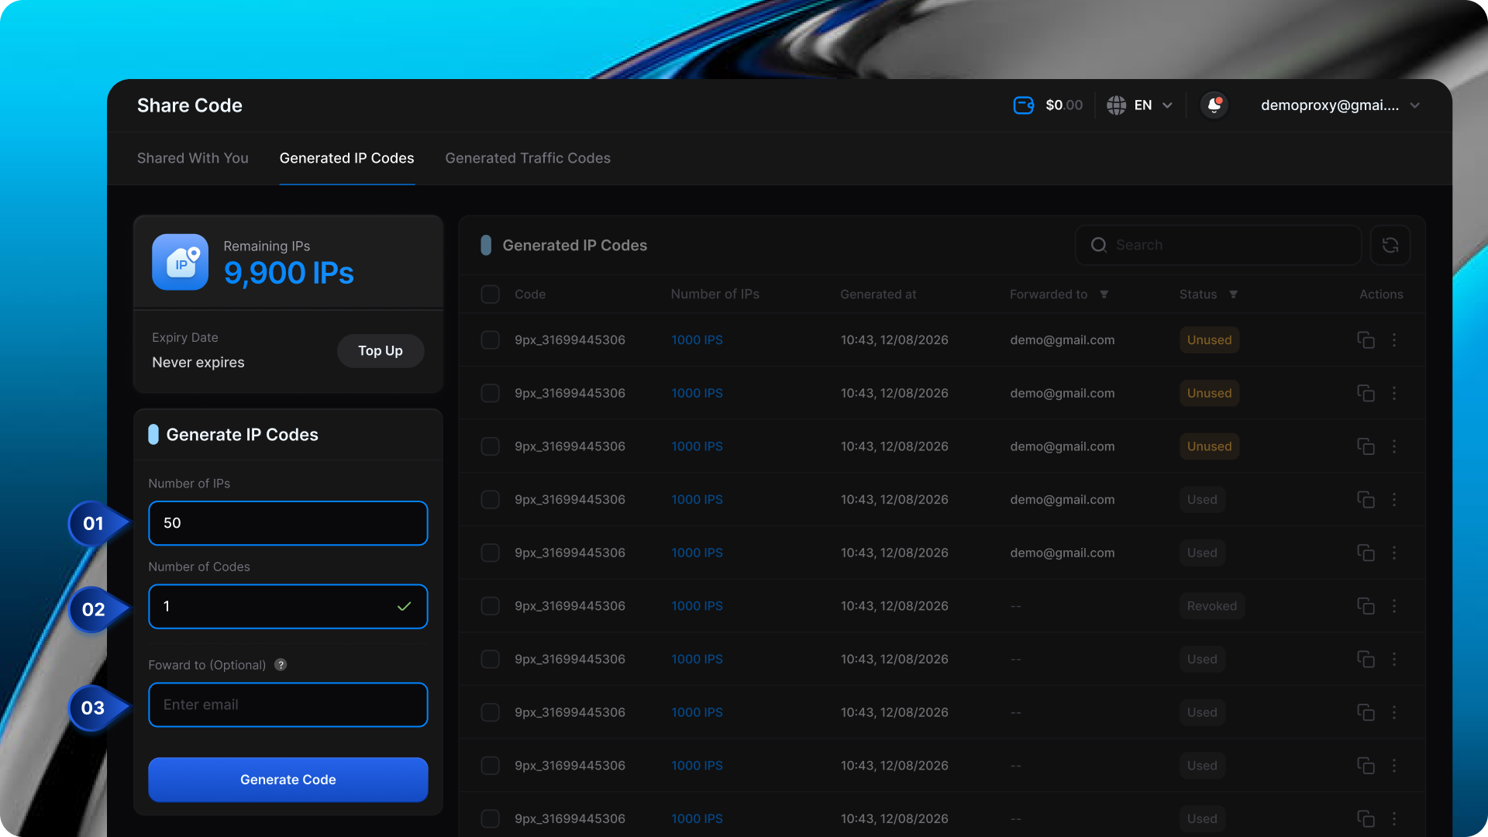The height and width of the screenshot is (837, 1488).
Task: Select the Revoked row checkbox
Action: (x=490, y=606)
